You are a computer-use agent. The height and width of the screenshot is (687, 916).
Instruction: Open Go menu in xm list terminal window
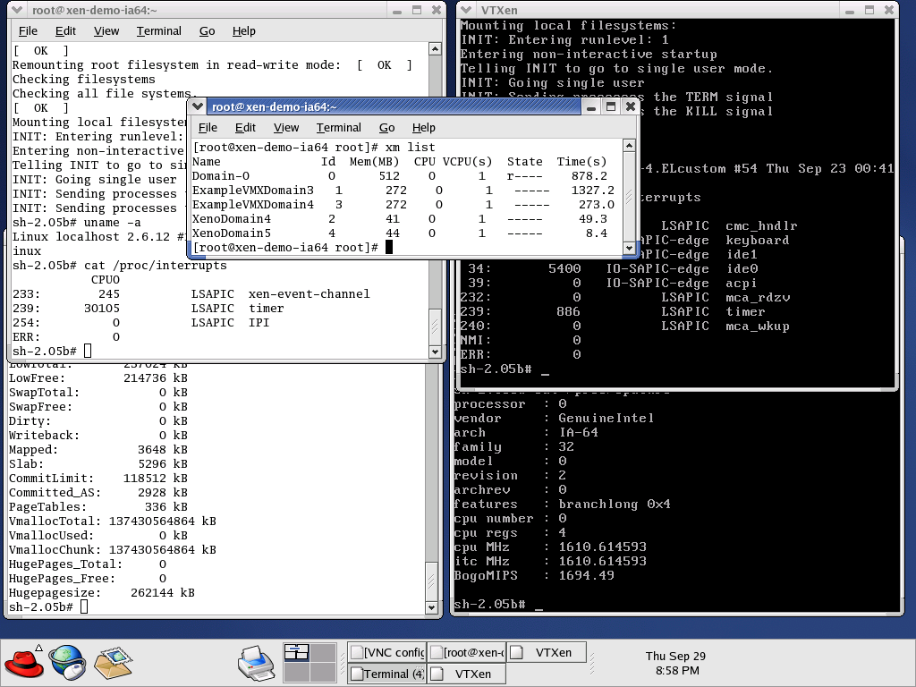tap(386, 128)
